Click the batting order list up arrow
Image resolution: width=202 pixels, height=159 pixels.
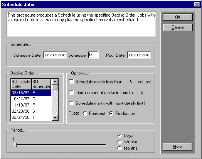click(x=55, y=81)
